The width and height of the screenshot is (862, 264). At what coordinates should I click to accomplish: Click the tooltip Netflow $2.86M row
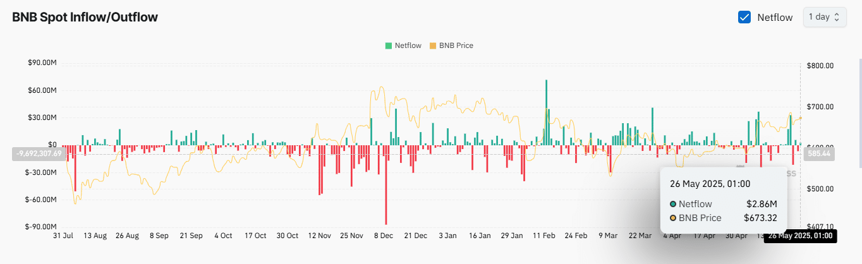[724, 204]
